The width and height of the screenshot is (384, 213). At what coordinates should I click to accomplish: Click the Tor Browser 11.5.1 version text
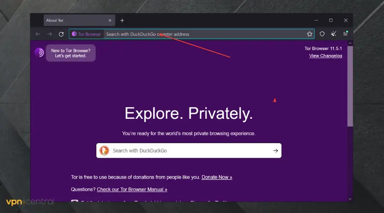pyautogui.click(x=323, y=49)
